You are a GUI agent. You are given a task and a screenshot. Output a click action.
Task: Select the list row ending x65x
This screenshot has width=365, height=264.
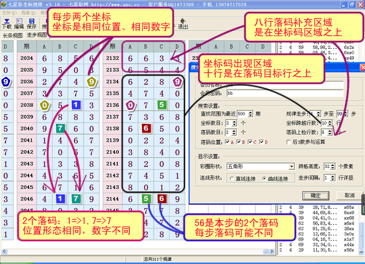pyautogui.click(x=317, y=207)
